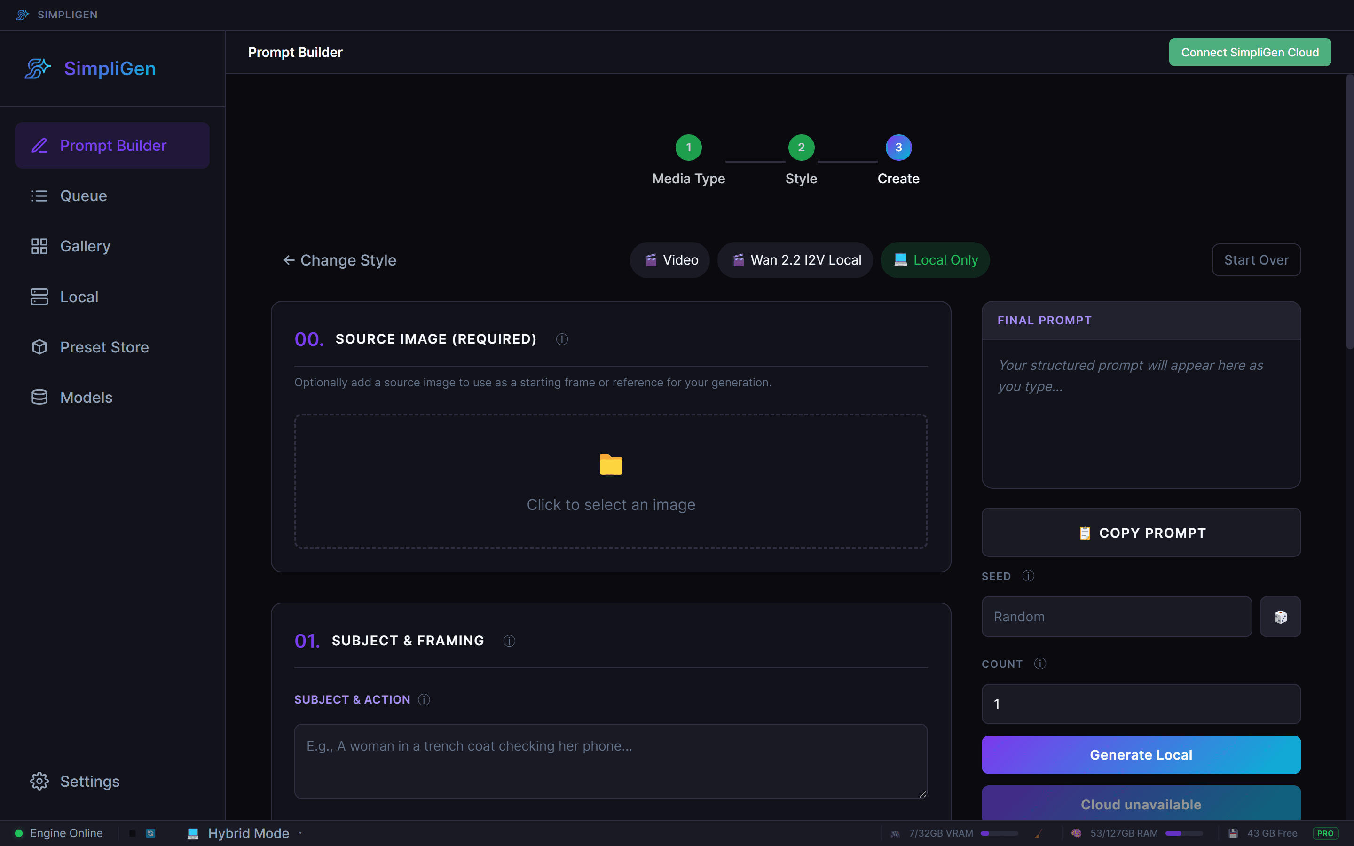Screen dimensions: 1354x846
Task: Click the Copy Prompt button
Action: click(x=1141, y=533)
